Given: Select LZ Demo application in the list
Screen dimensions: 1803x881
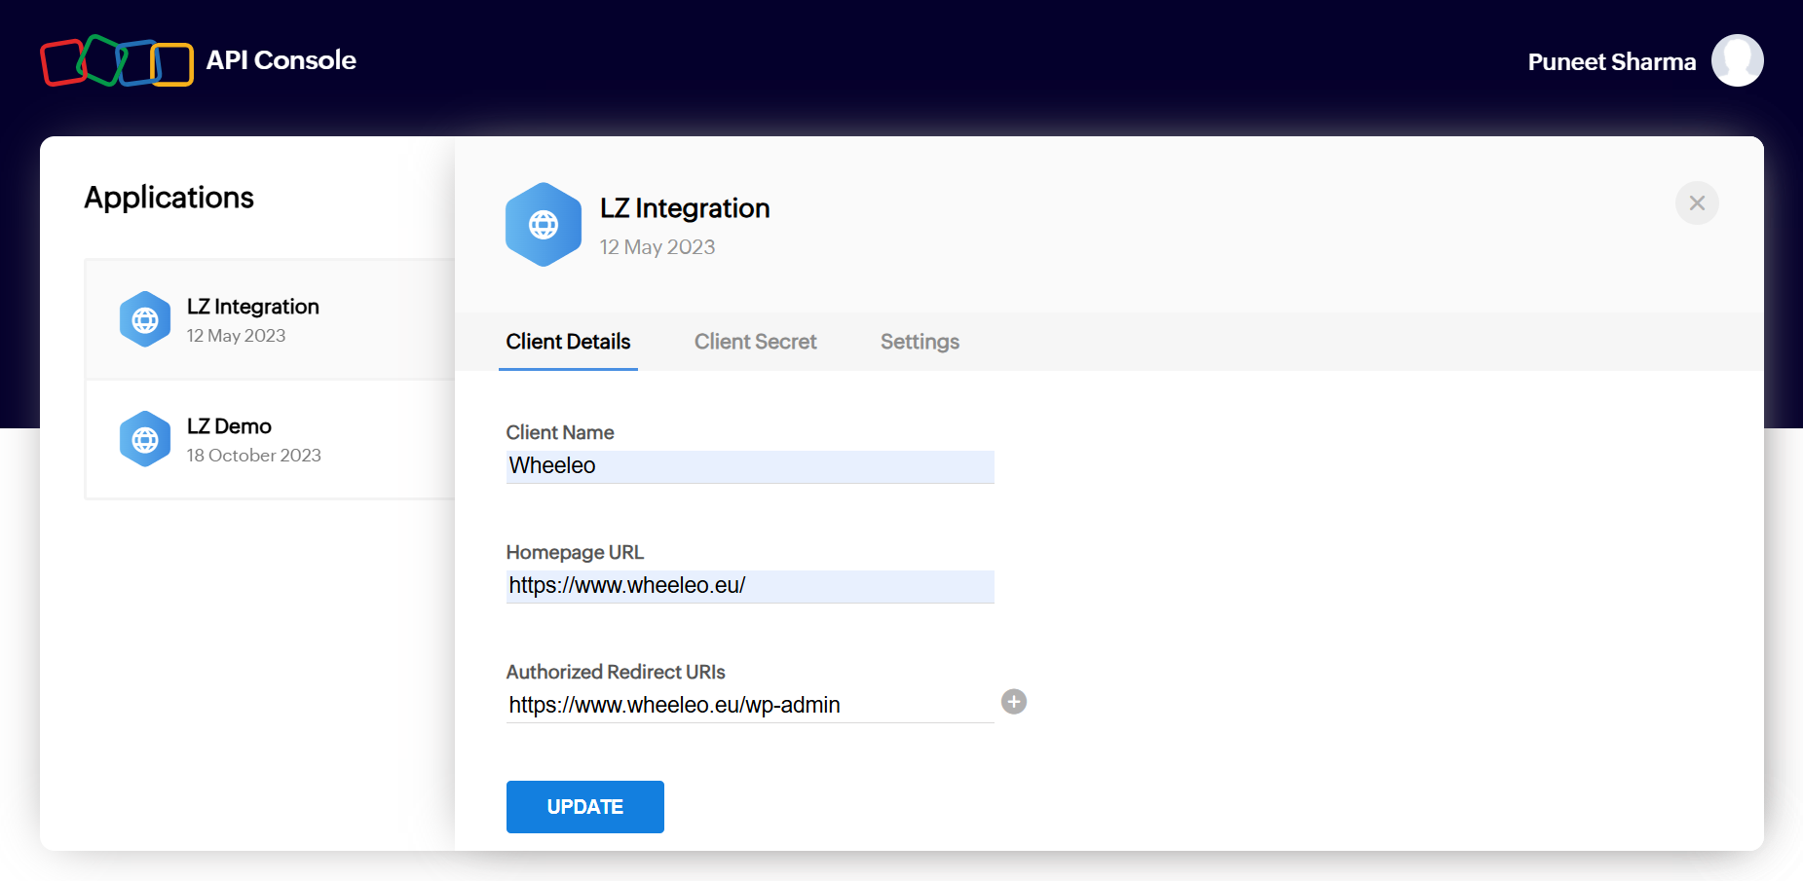Looking at the screenshot, I should pos(271,439).
